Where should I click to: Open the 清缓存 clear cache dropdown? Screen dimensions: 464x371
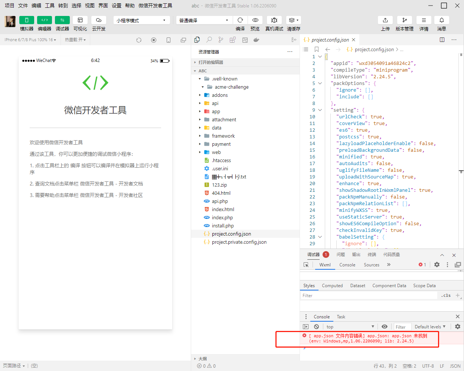click(x=294, y=20)
